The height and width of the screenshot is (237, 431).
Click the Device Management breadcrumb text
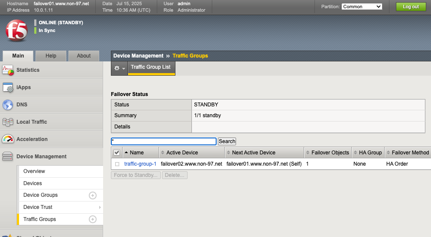coord(138,56)
